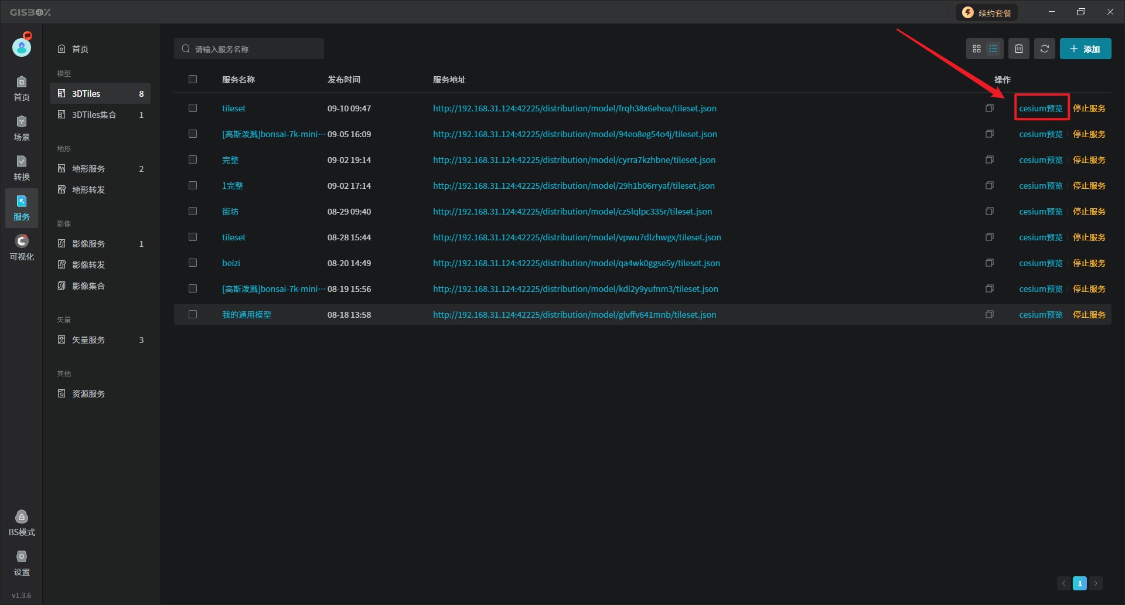Open 矢量服务 in the navigation panel
Screen dimensions: 1125x605
pyautogui.click(x=88, y=340)
